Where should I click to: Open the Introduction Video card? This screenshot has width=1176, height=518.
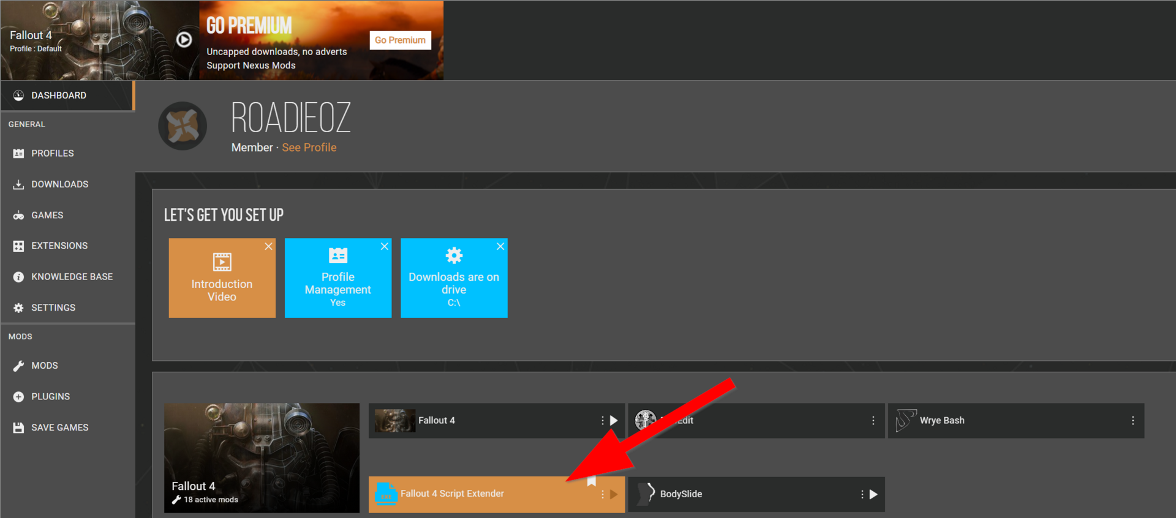[x=222, y=278]
